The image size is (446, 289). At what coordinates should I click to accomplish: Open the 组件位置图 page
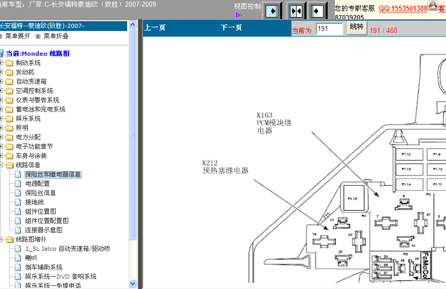(x=40, y=212)
